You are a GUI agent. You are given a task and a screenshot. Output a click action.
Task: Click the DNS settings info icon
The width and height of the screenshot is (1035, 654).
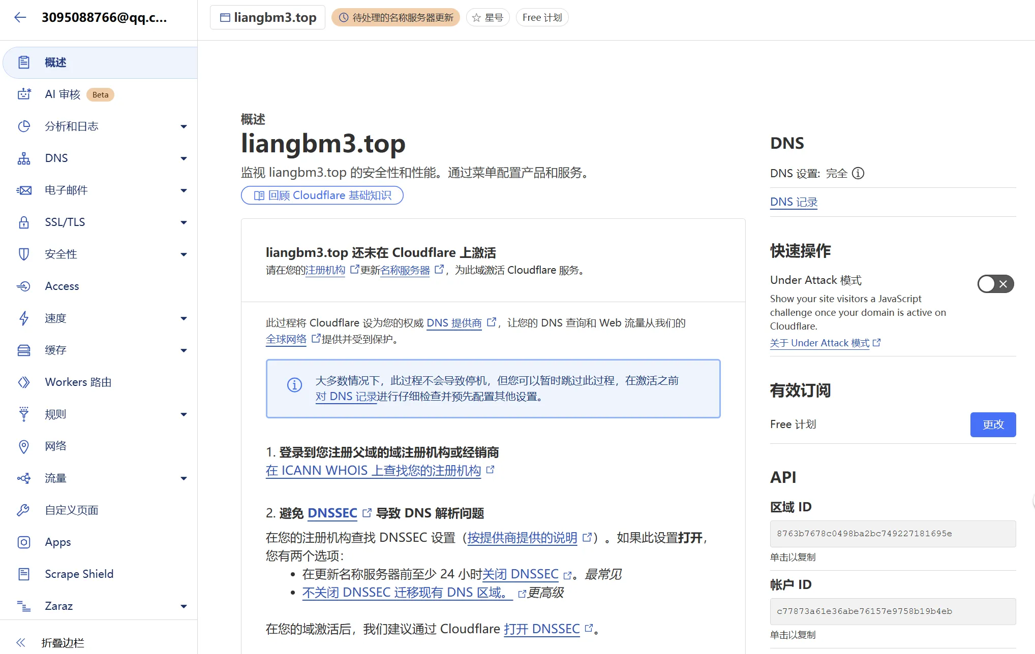coord(858,174)
